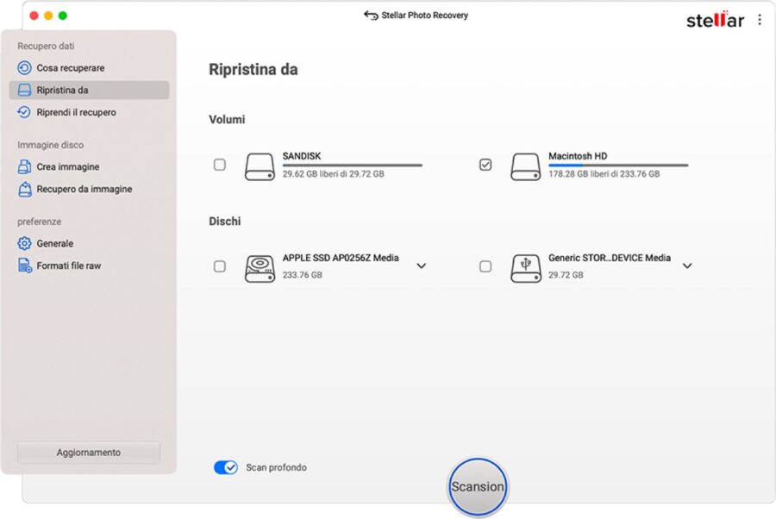The width and height of the screenshot is (776, 519).
Task: Check the APPLE SSD AP0256Z Media checkbox
Action: coord(220,266)
